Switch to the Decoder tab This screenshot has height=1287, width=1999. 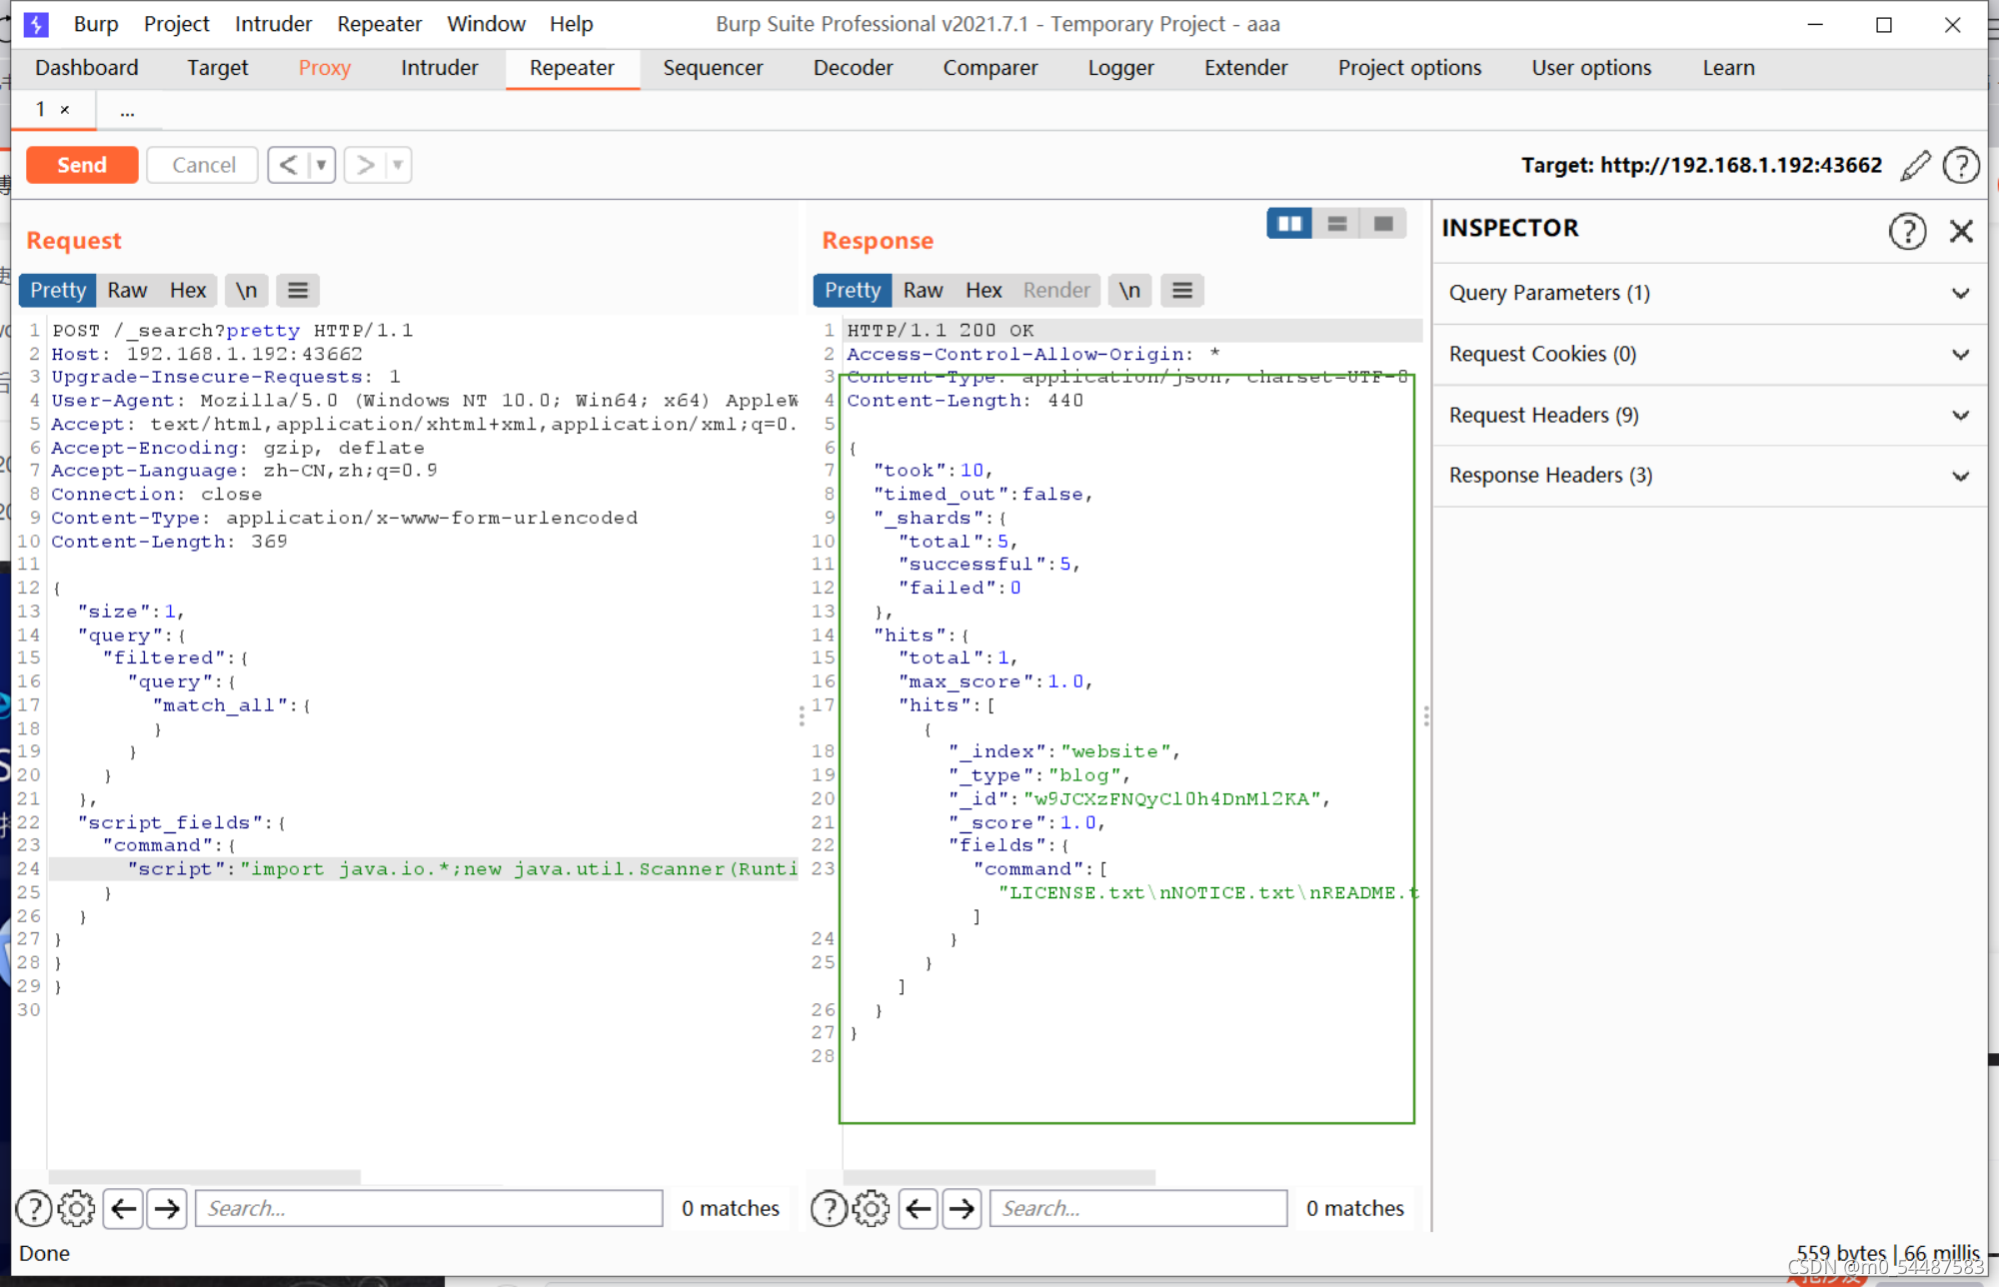[x=853, y=68]
